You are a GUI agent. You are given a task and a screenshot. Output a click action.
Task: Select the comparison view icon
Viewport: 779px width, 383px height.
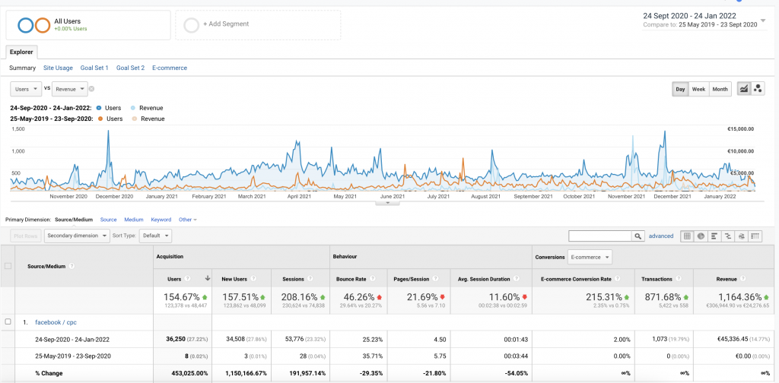(728, 236)
